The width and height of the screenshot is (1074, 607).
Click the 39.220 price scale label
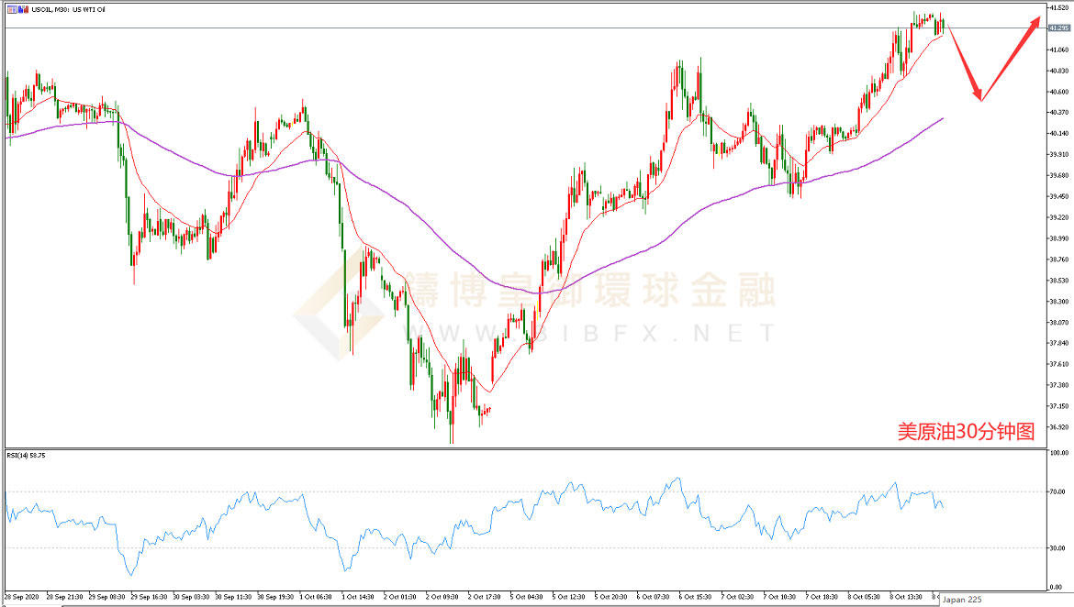click(x=1058, y=217)
